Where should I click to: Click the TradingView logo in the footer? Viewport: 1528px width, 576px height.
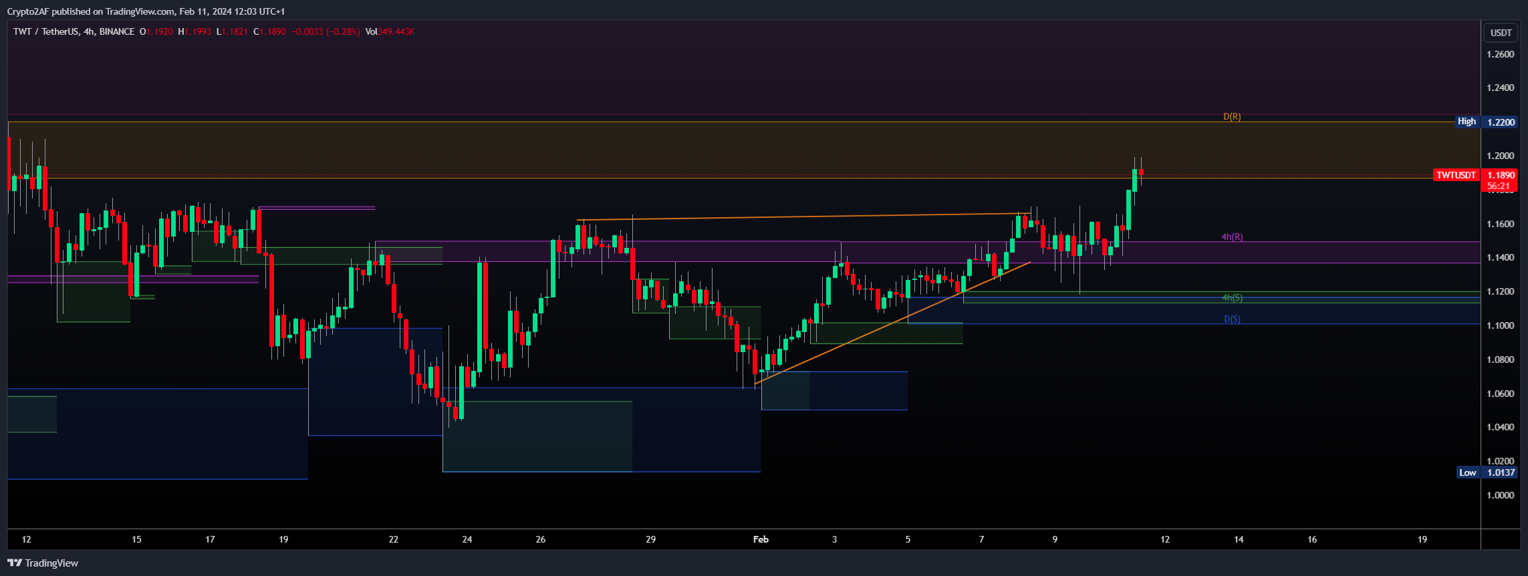(43, 563)
